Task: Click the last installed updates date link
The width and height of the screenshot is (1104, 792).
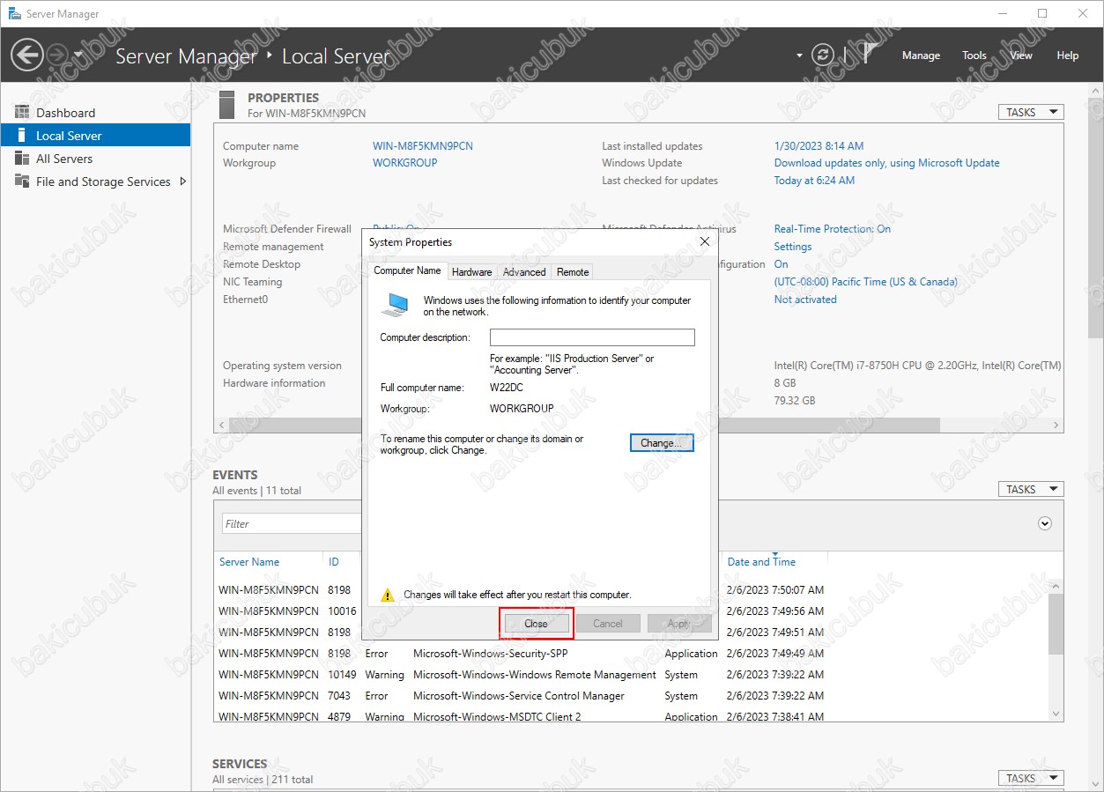Action: 819,146
